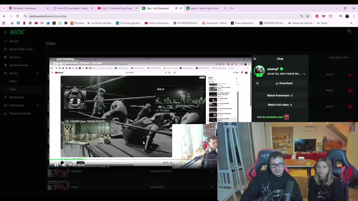Go back in browser history
The width and height of the screenshot is (358, 201).
pyautogui.click(x=4, y=16)
